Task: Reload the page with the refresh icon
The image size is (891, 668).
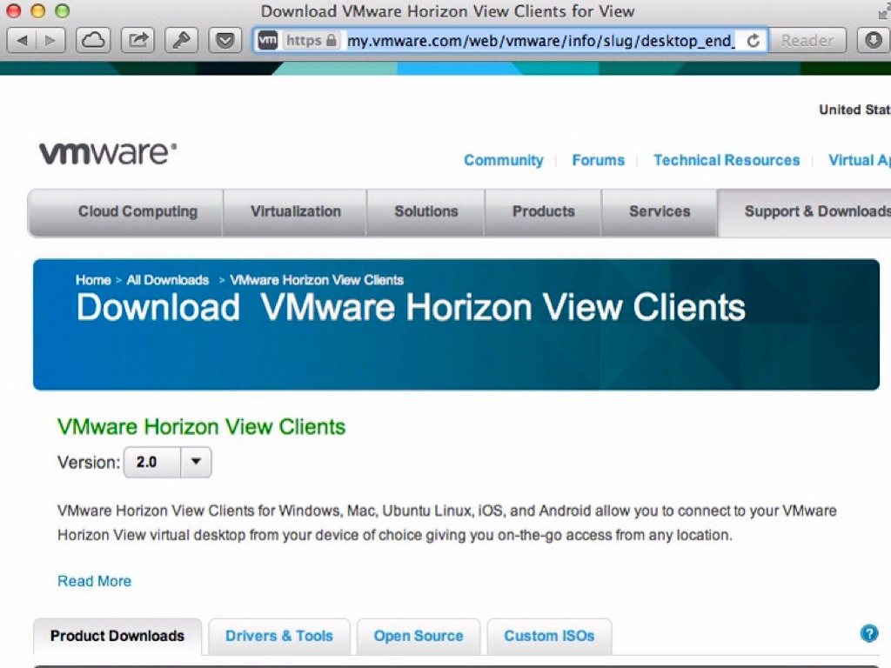Action: (753, 41)
